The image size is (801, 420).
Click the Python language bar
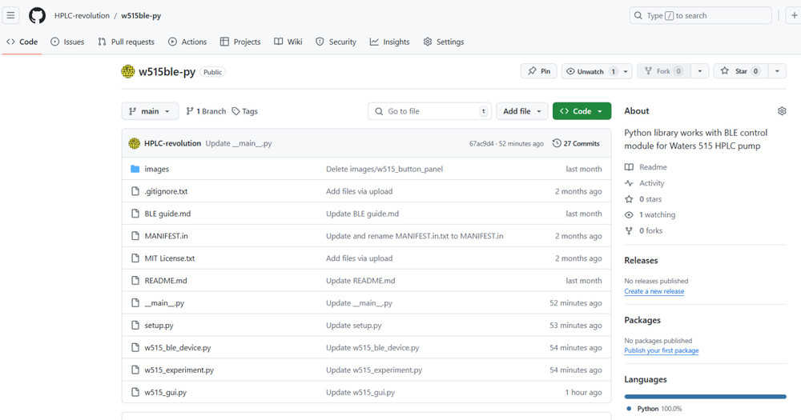click(x=705, y=396)
